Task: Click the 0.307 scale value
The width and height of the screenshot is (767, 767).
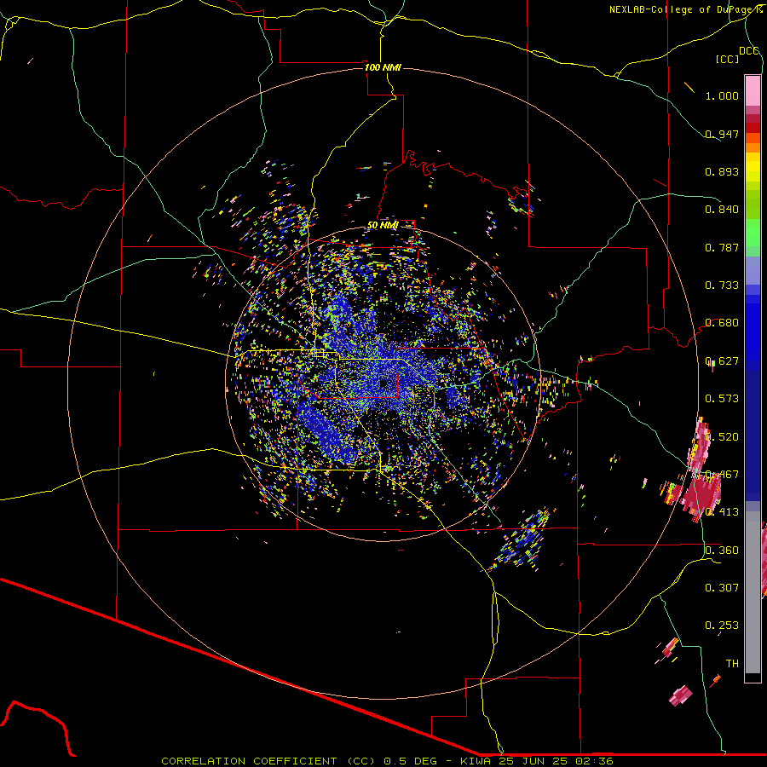Action: tap(722, 588)
